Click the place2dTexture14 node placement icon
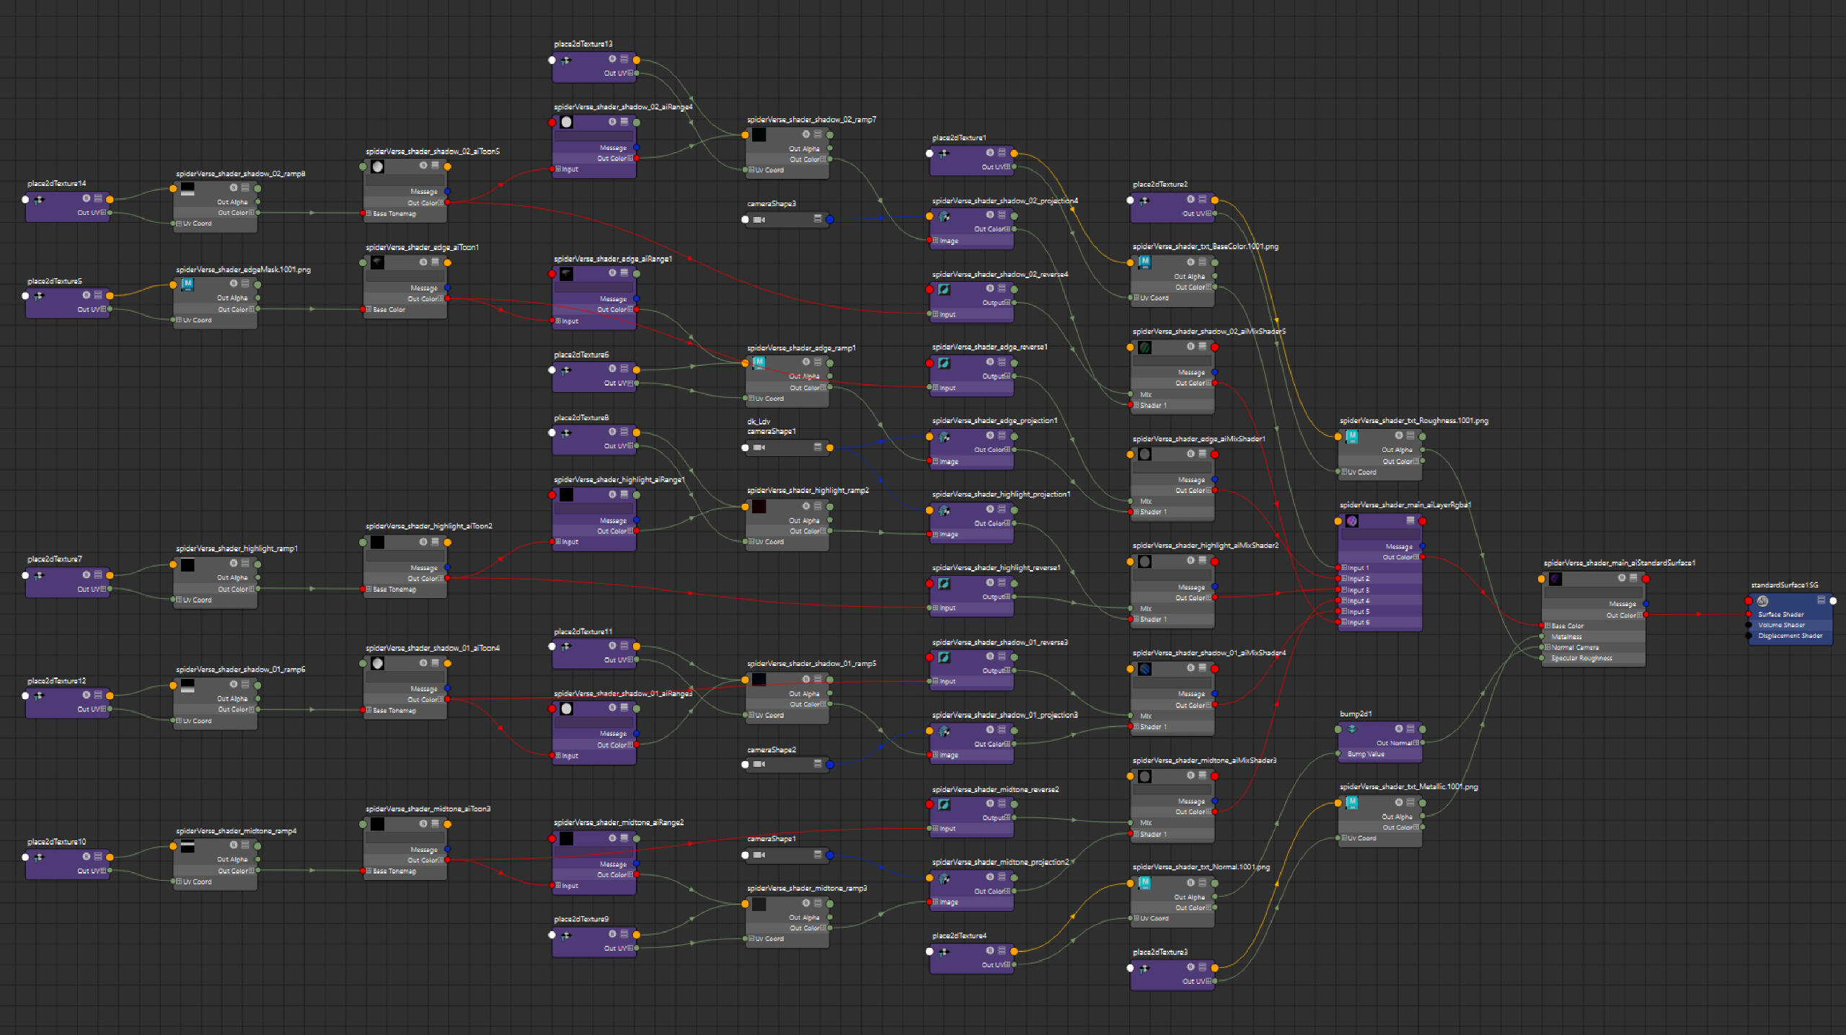This screenshot has width=1846, height=1035. pos(39,200)
